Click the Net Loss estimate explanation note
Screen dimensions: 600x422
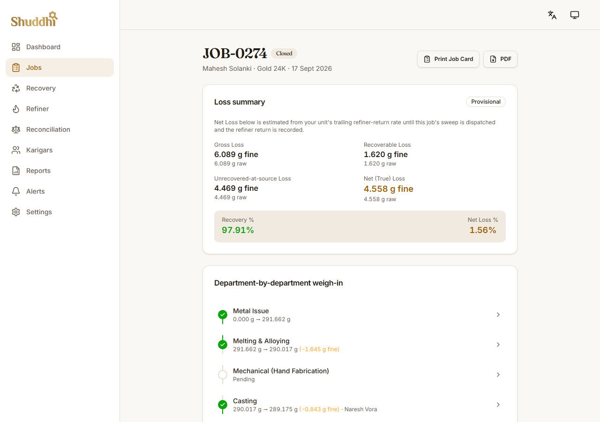355,126
